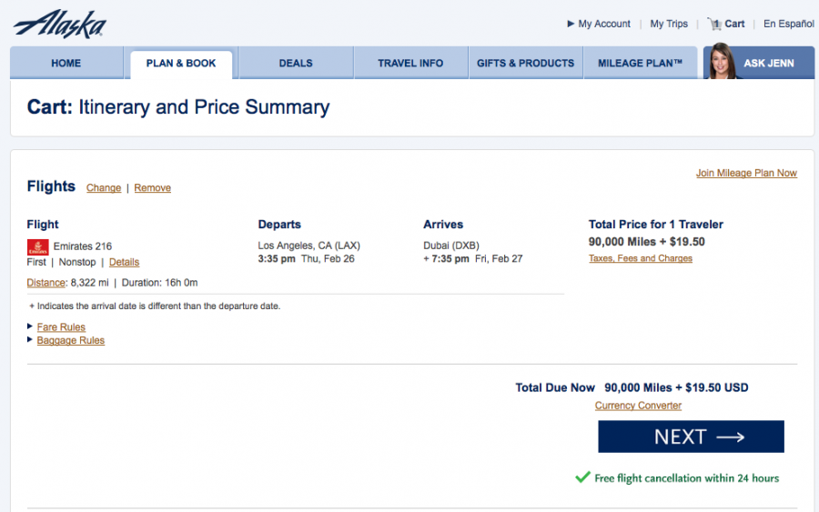Viewport: 819px width, 512px height.
Task: Switch to the DEALS tab
Action: [x=296, y=64]
